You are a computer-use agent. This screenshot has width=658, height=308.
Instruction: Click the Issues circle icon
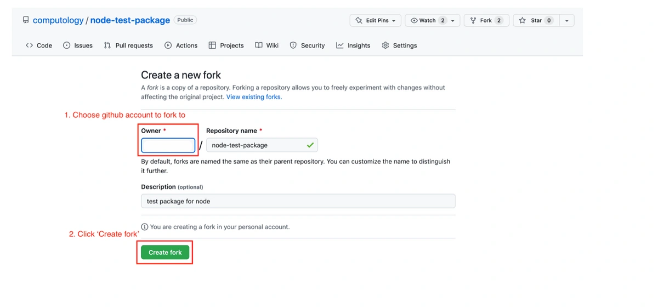tap(67, 45)
